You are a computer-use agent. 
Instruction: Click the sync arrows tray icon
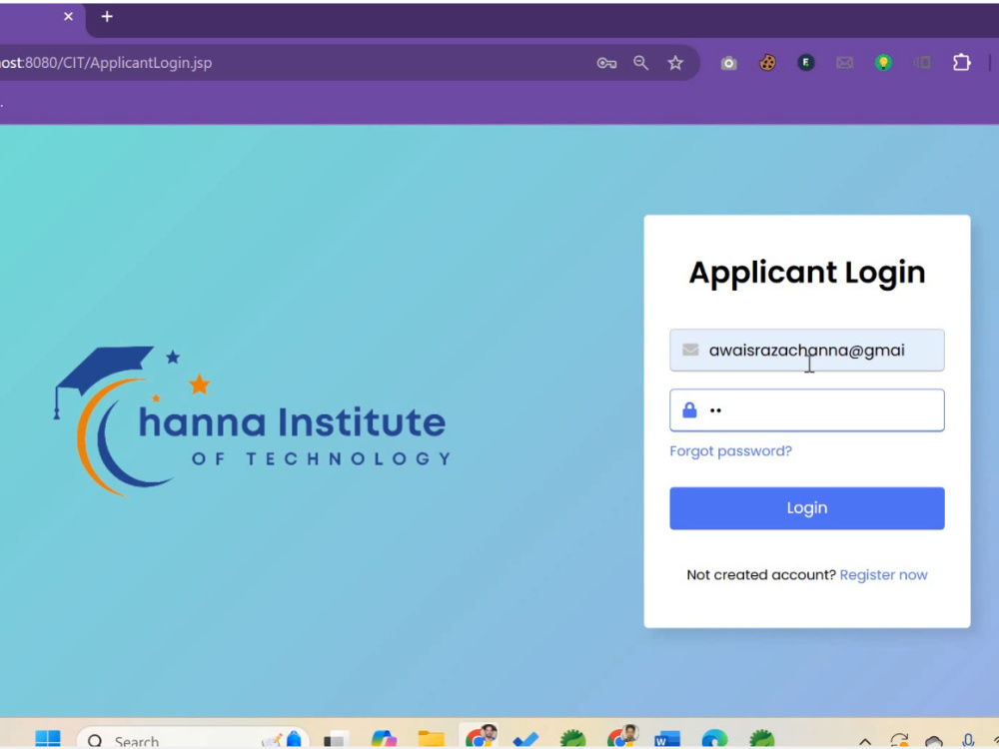pyautogui.click(x=899, y=741)
